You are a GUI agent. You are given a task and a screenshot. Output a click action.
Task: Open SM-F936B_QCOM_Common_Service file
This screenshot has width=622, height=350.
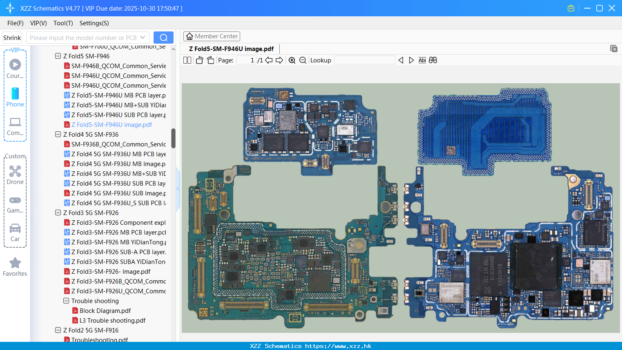point(115,144)
